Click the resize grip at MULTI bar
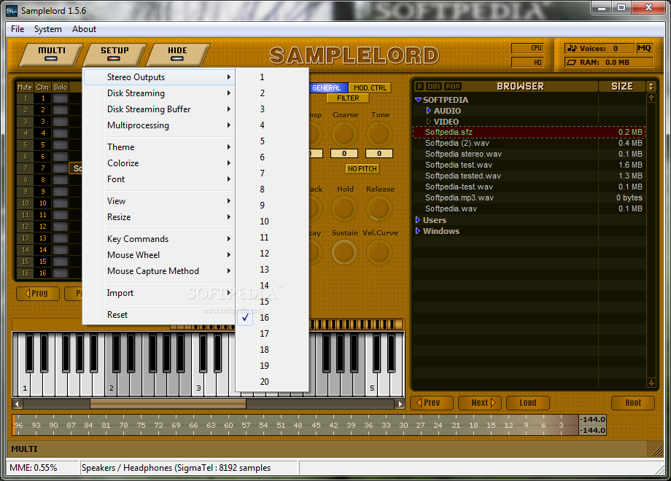The width and height of the screenshot is (671, 481). click(656, 450)
